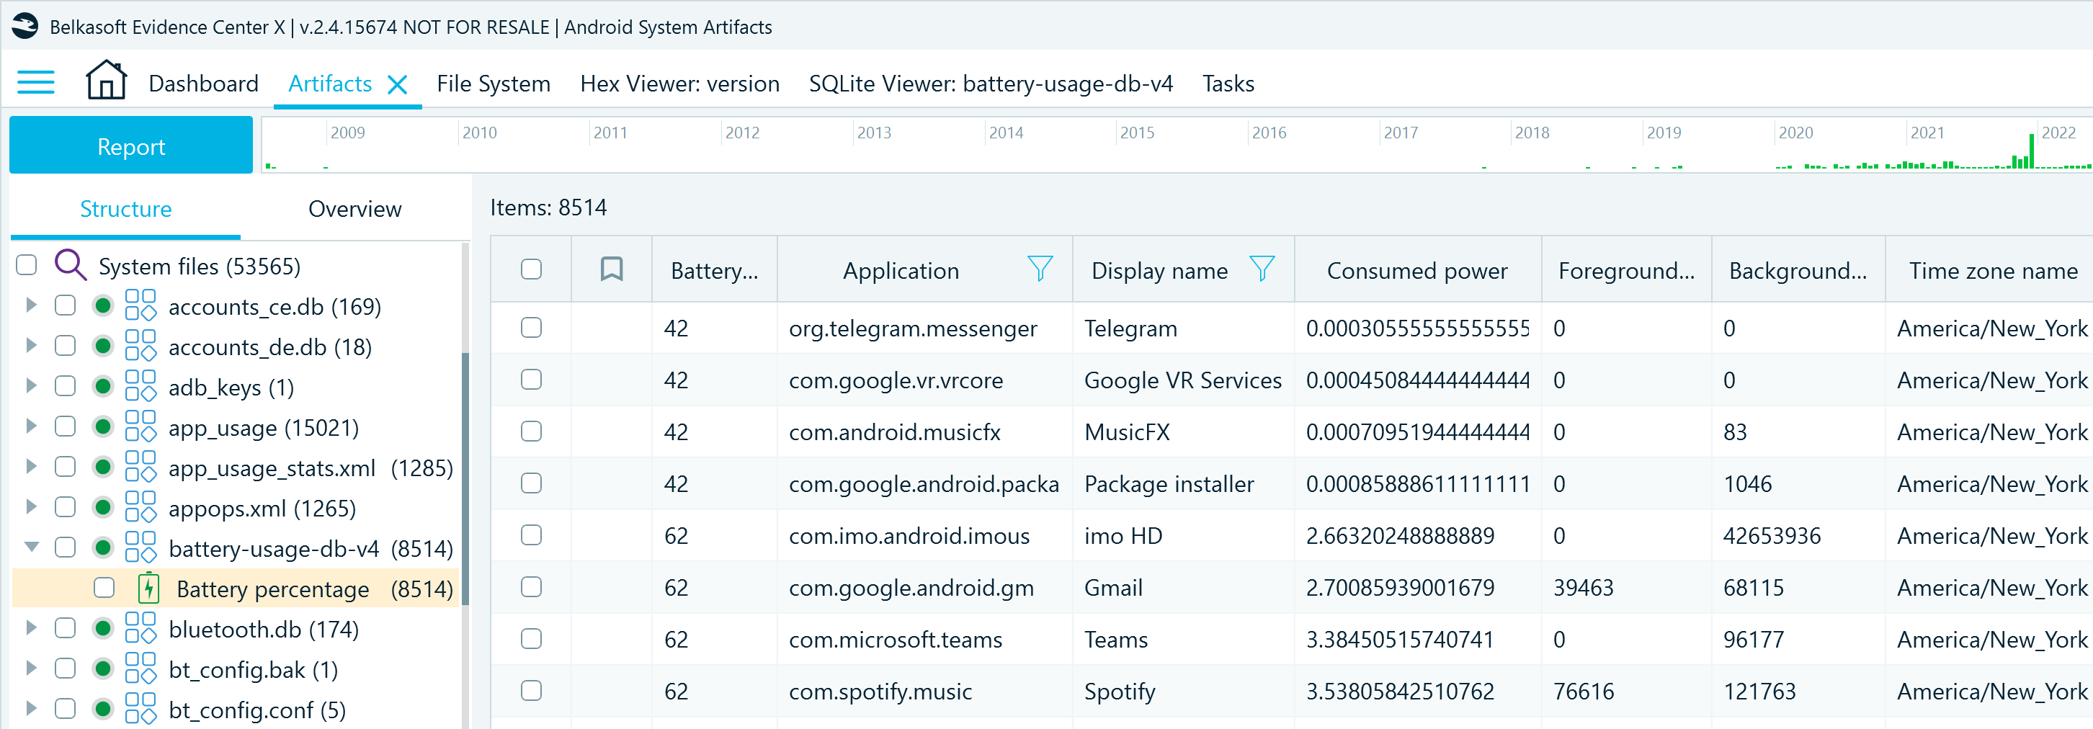Click green status dot of app_usage
2093x729 pixels.
[103, 426]
